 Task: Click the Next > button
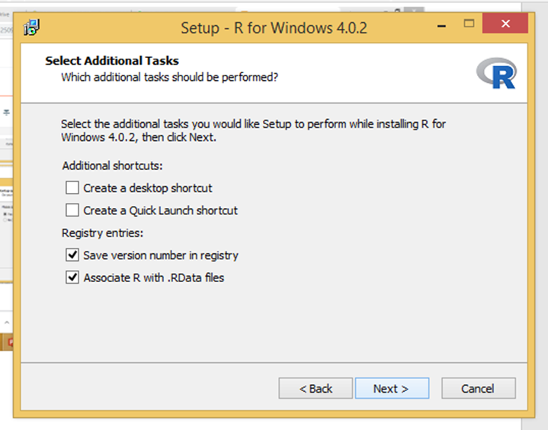392,388
